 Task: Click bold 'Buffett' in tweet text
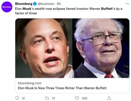107,9
